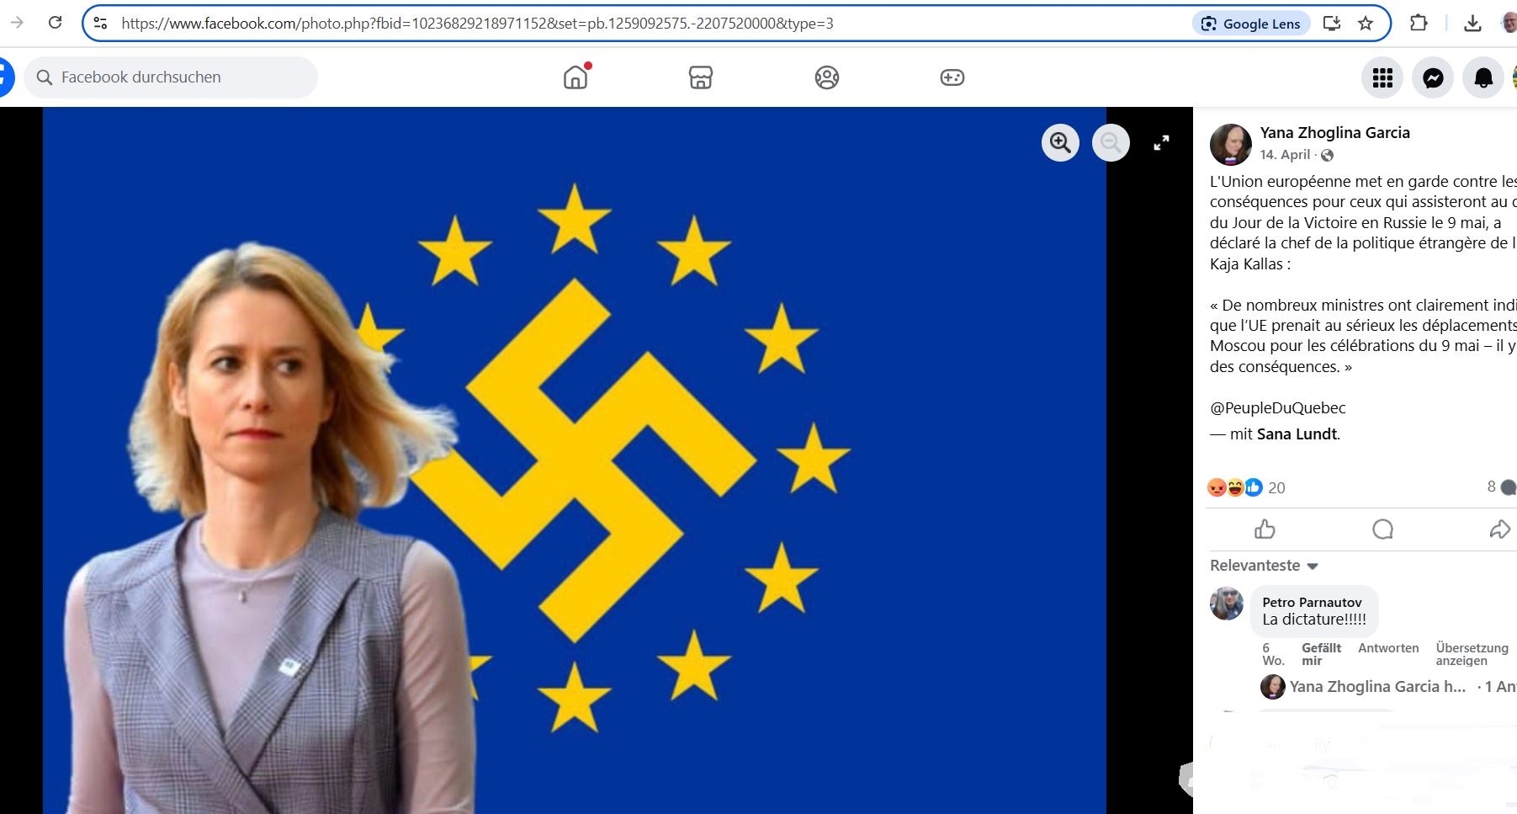Open Facebook menu grid icon
Image resolution: width=1517 pixels, height=814 pixels.
1382,78
